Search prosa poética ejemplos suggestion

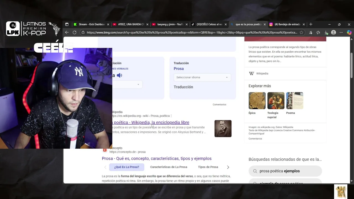click(x=285, y=171)
